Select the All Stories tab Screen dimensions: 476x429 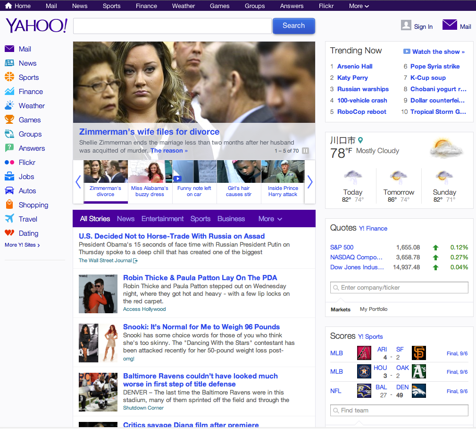pos(95,219)
